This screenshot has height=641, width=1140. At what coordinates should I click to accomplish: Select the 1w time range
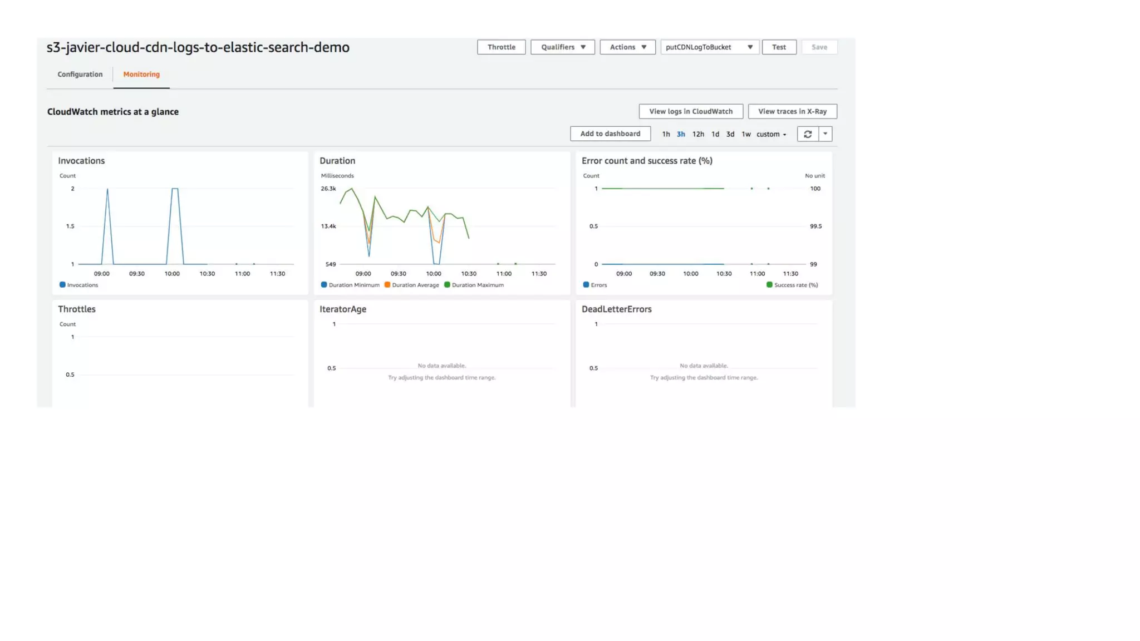(746, 134)
